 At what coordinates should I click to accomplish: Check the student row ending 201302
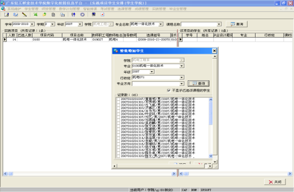[x=118, y=105]
